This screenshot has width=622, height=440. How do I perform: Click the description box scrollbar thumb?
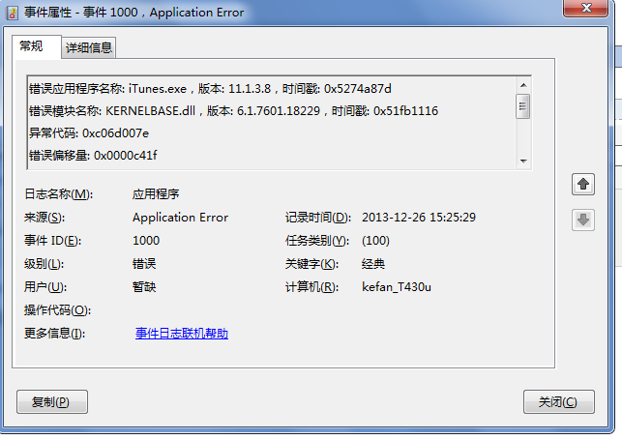tap(522, 106)
